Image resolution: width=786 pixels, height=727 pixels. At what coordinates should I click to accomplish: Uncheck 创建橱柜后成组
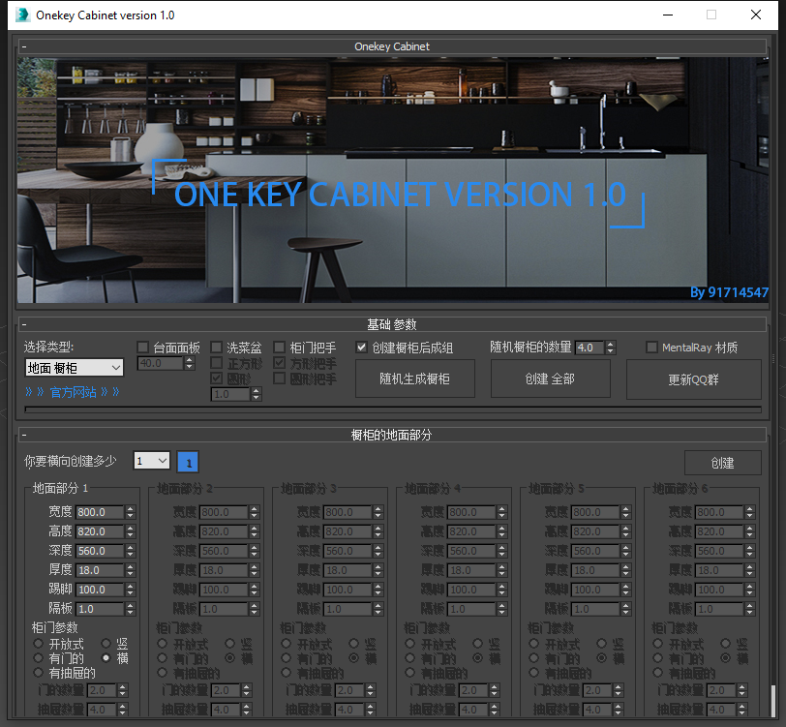(362, 347)
